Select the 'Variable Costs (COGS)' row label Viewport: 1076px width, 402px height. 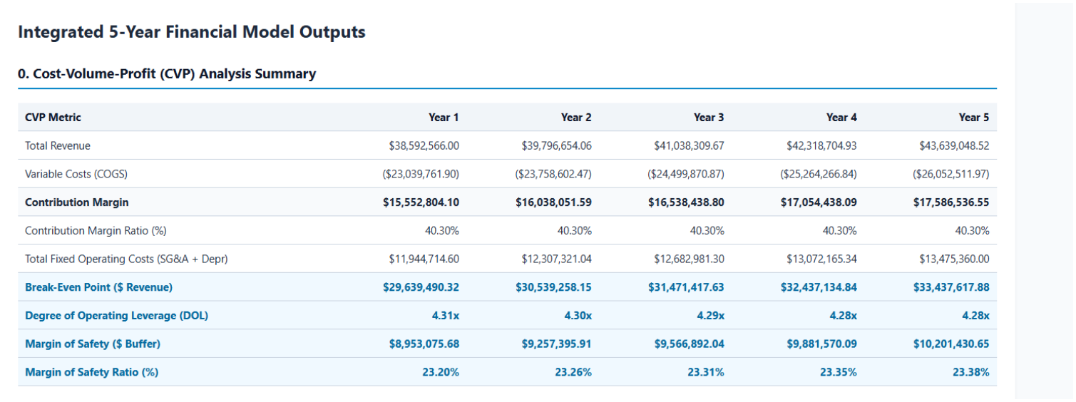76,174
